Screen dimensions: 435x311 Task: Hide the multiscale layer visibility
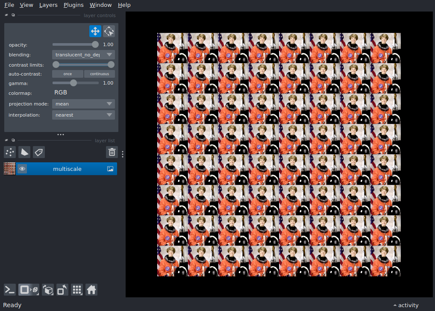(22, 168)
